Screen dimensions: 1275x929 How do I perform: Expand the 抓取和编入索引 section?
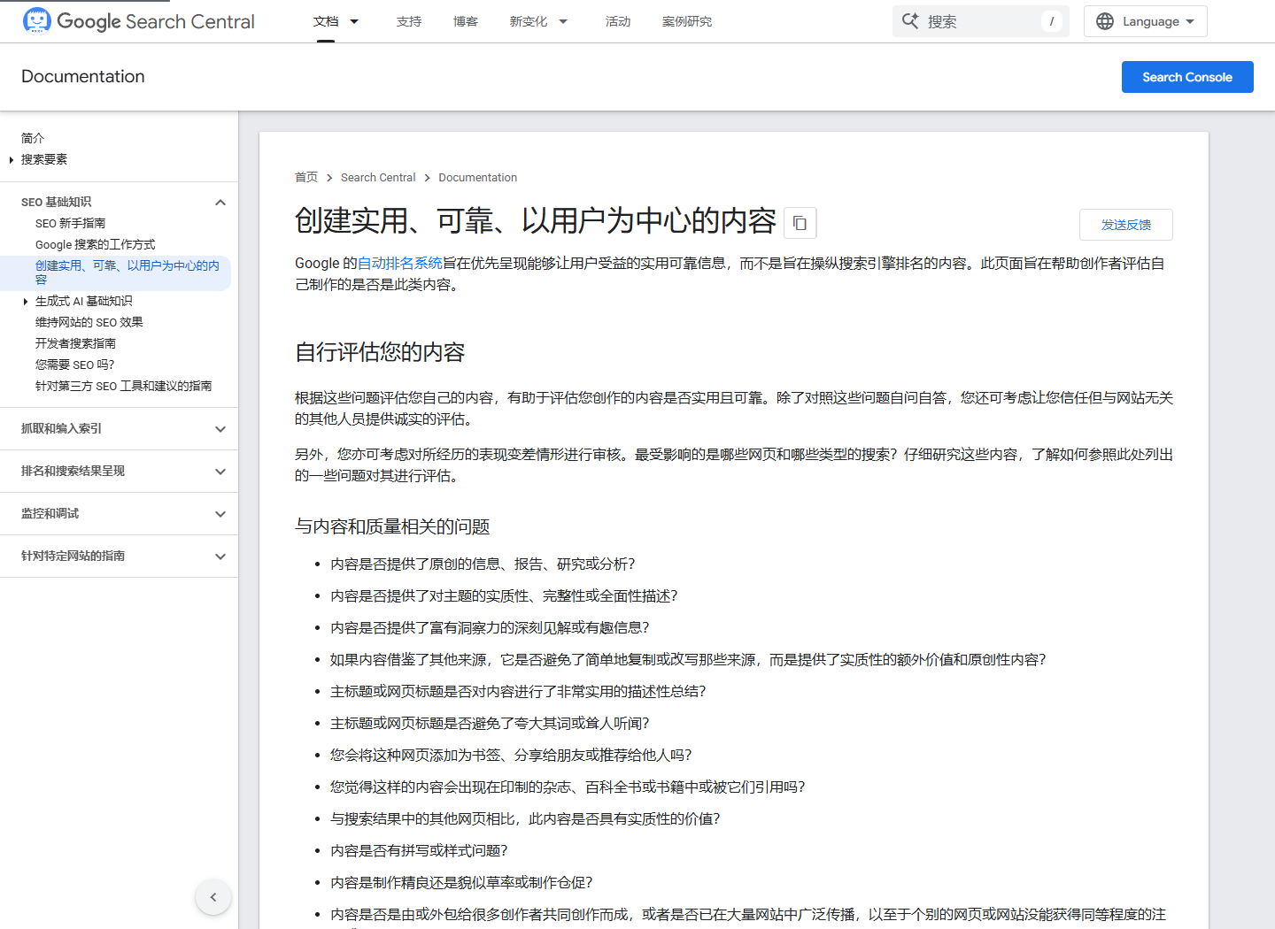(220, 429)
